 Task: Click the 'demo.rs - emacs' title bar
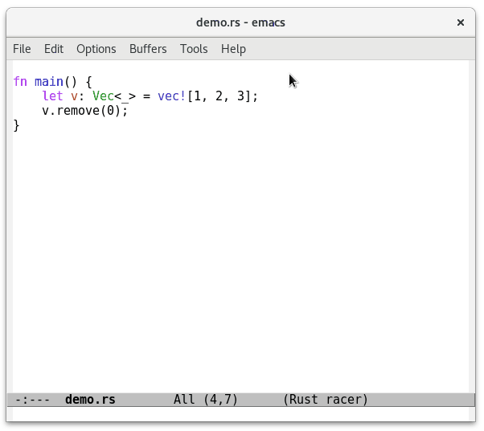[240, 22]
